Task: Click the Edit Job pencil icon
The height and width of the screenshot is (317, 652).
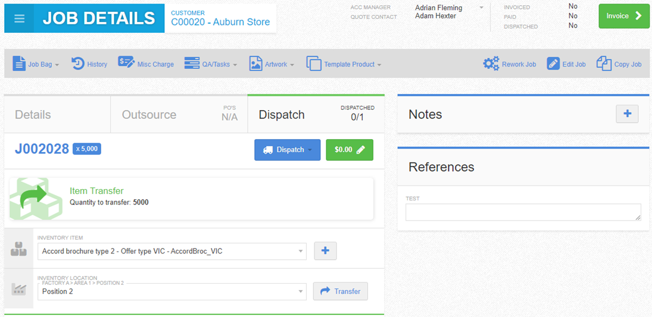Action: pos(553,64)
